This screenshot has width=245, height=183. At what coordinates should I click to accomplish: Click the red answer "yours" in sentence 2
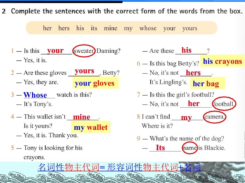click(x=84, y=71)
